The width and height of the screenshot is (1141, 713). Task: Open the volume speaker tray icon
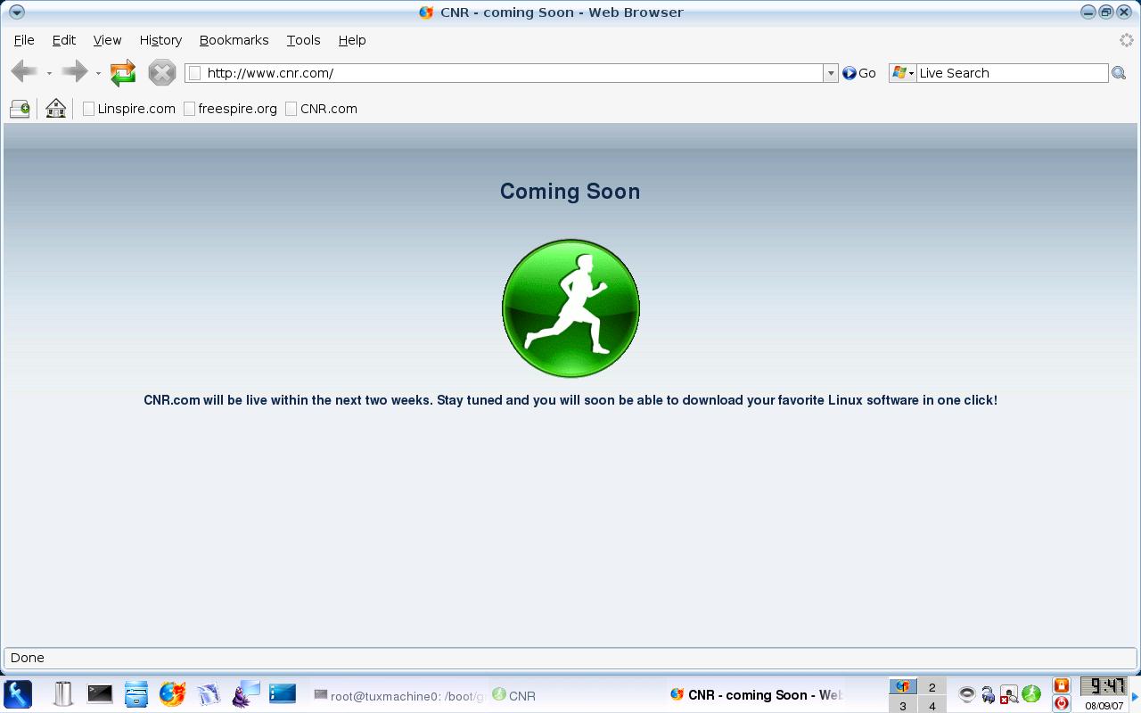pyautogui.click(x=966, y=694)
